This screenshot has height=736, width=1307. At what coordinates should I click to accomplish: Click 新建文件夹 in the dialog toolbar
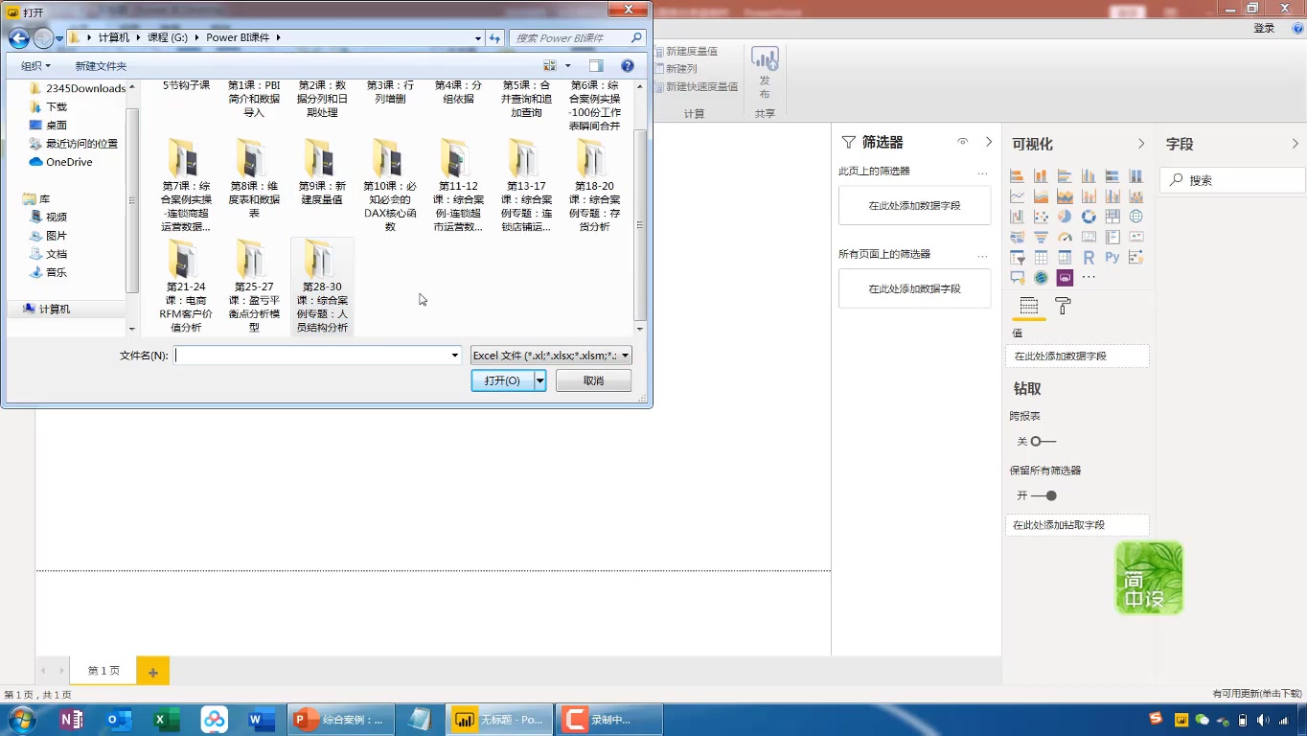click(x=101, y=66)
